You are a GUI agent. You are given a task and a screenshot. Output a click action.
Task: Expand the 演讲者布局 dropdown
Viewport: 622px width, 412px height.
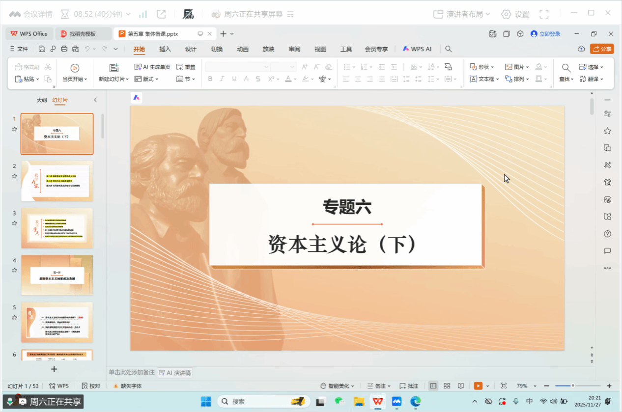click(x=462, y=14)
